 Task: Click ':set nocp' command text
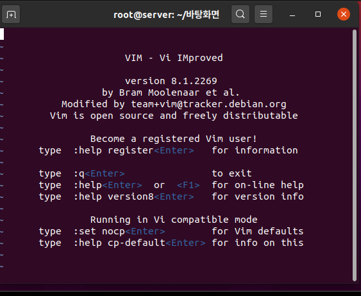click(99, 231)
